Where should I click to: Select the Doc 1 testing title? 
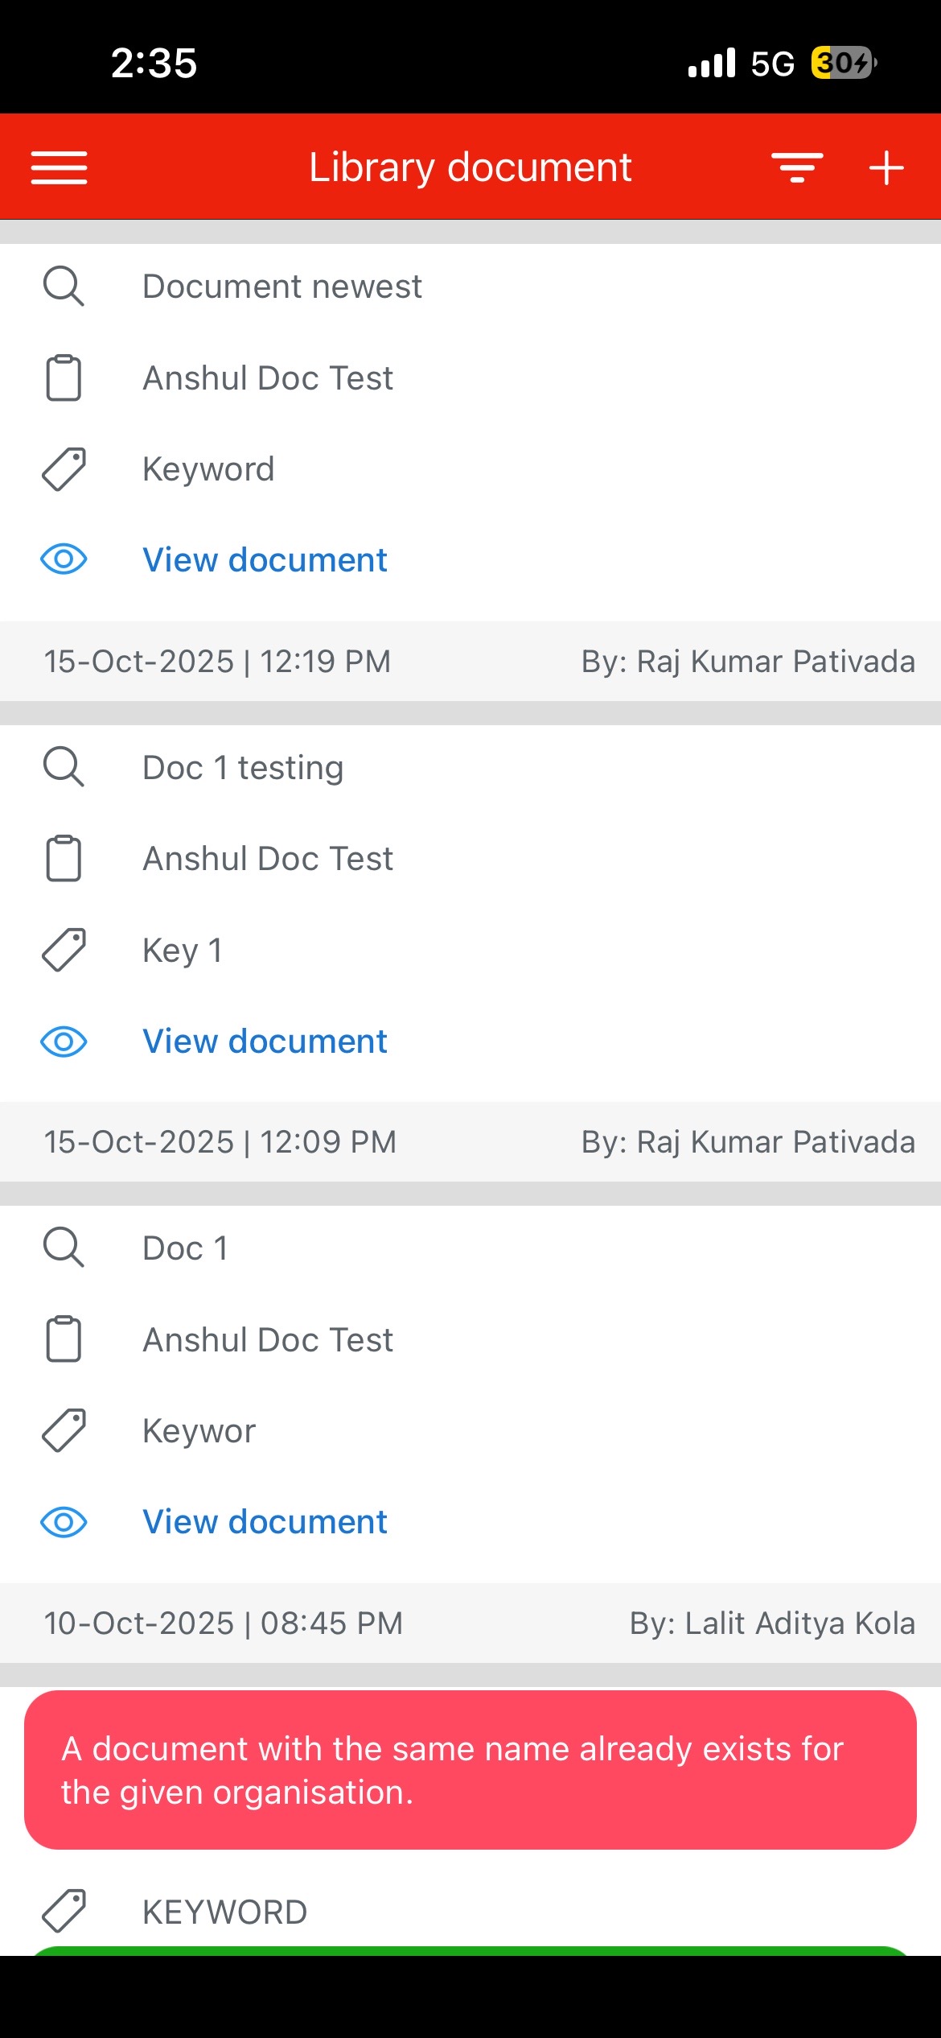[243, 768]
